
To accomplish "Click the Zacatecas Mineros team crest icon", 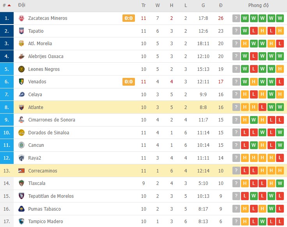I will (21, 18).
